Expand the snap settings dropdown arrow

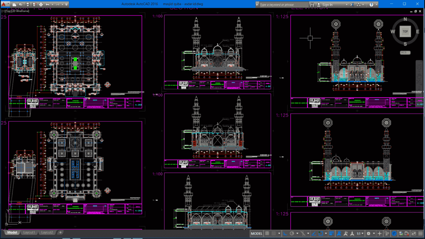[x=279, y=234]
